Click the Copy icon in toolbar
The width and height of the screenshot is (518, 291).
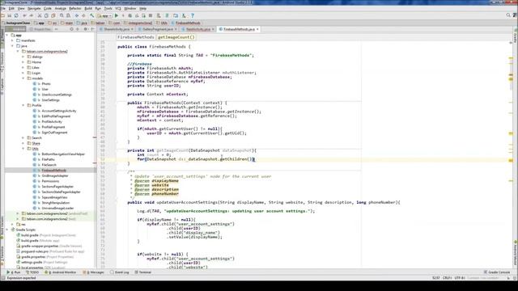point(46,15)
